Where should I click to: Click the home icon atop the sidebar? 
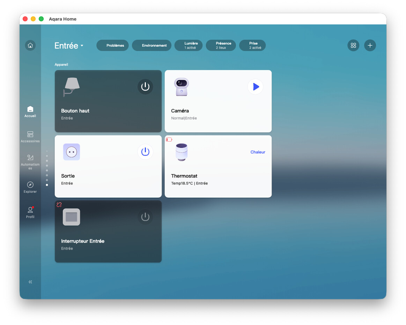point(30,45)
